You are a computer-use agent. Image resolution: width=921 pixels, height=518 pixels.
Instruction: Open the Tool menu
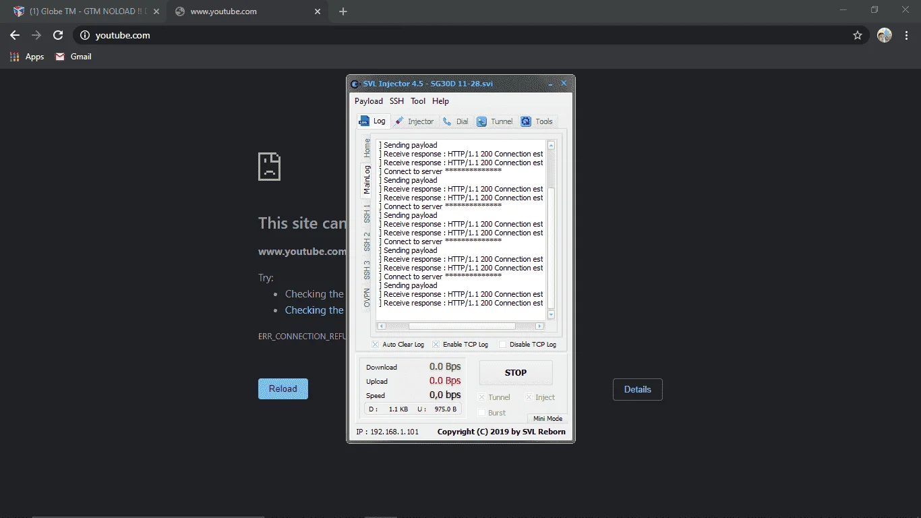[418, 101]
